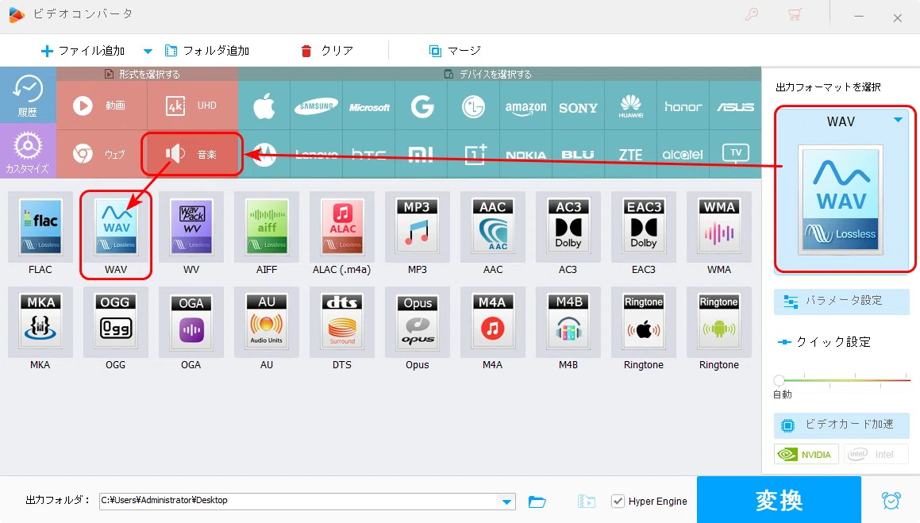Enable Intel graphics acceleration
This screenshot has height=523, width=920.
tap(876, 455)
